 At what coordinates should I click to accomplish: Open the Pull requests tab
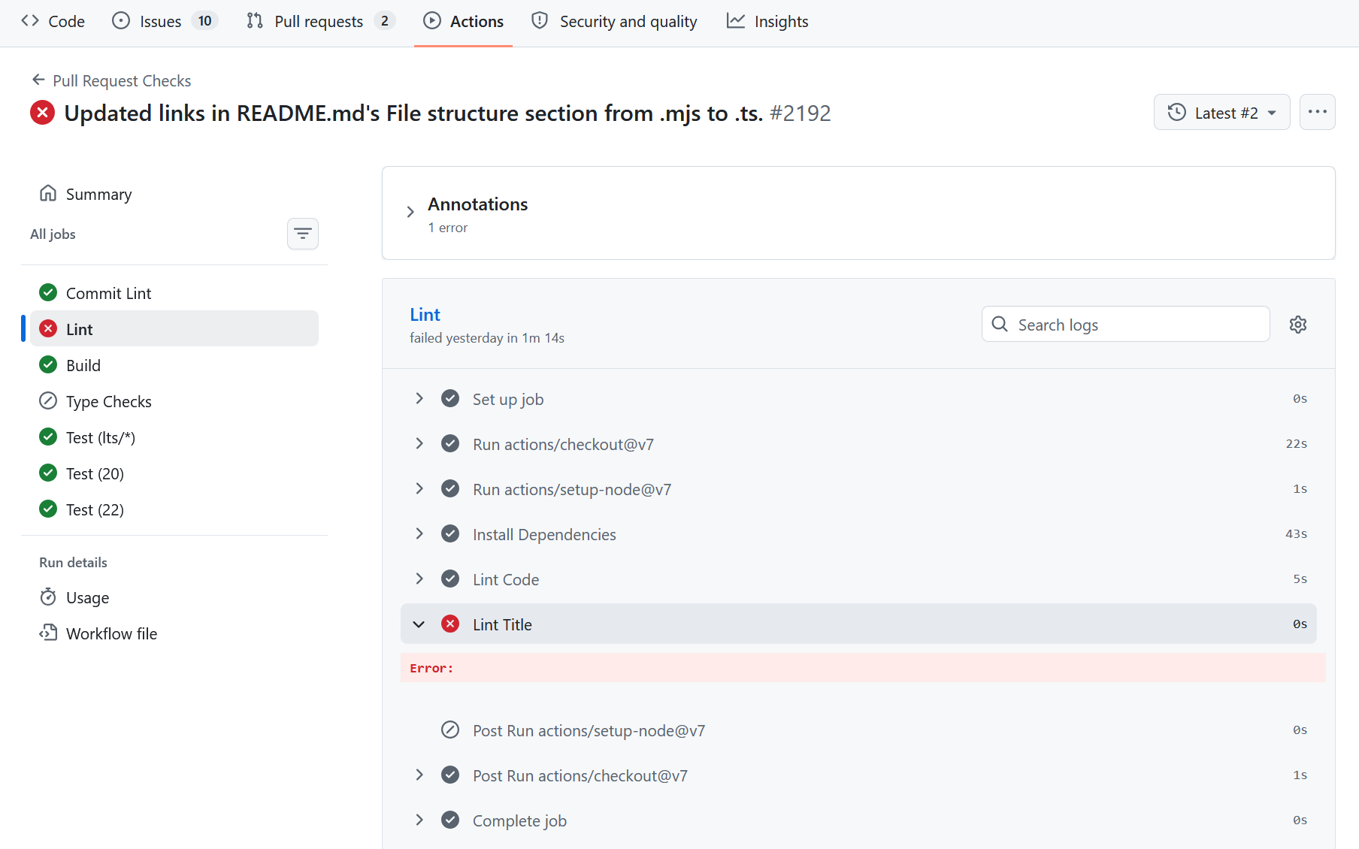[x=320, y=21]
